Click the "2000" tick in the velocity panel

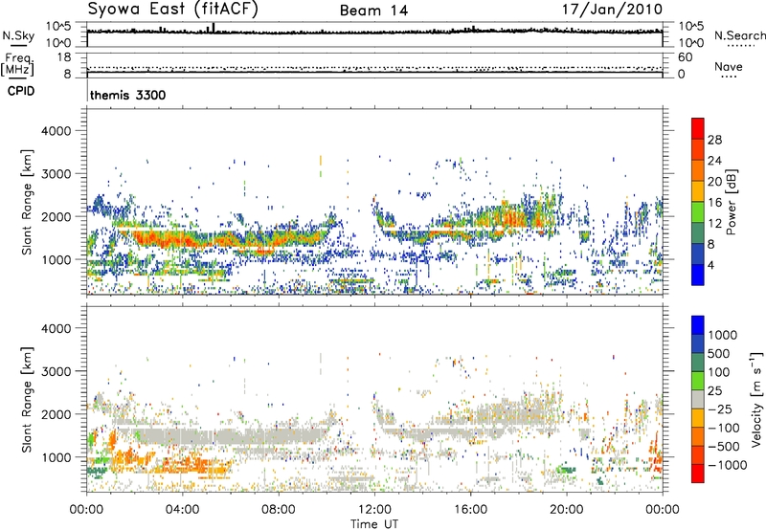56,414
